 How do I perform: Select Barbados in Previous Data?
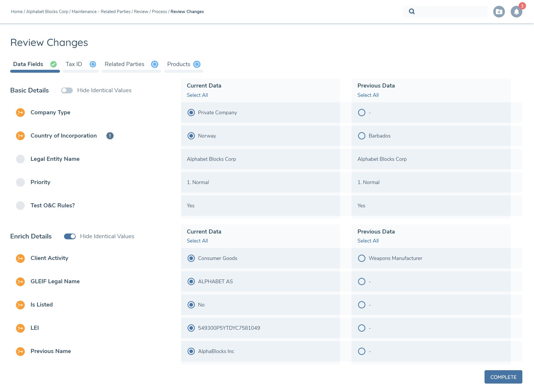pos(361,136)
